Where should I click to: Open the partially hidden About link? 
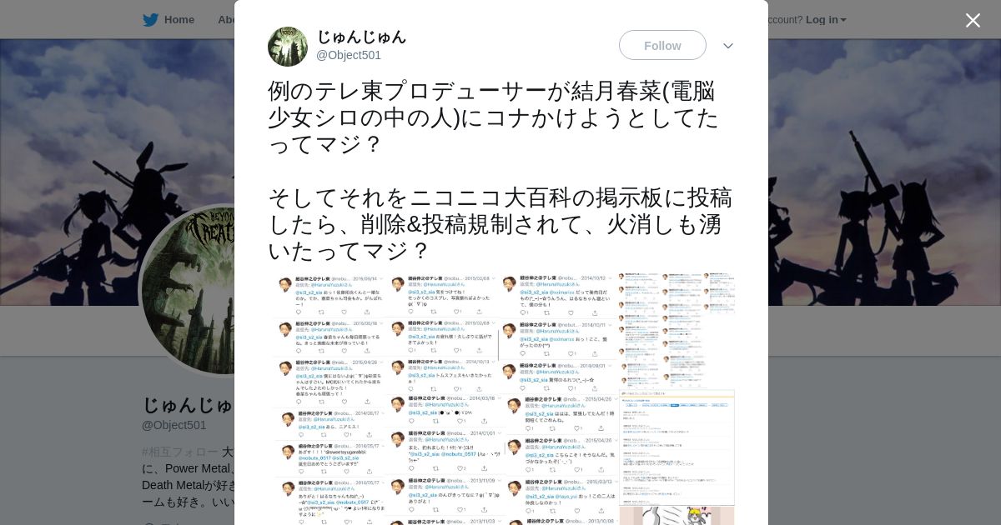(x=225, y=20)
